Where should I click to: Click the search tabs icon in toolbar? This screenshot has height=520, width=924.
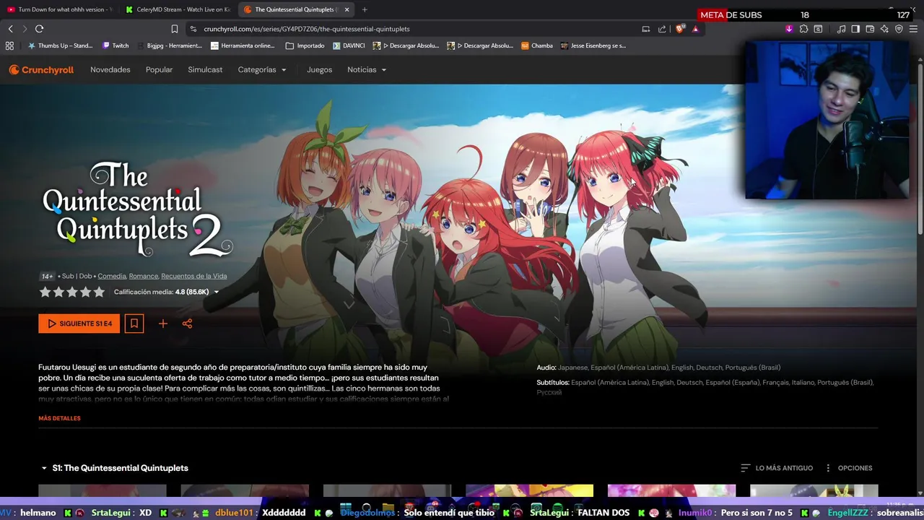(818, 29)
